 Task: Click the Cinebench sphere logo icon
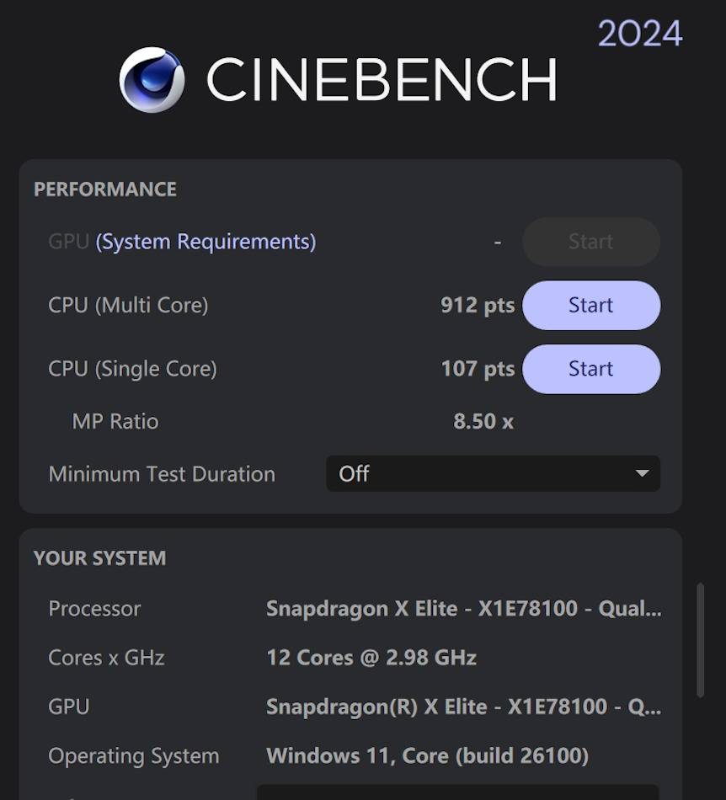152,80
